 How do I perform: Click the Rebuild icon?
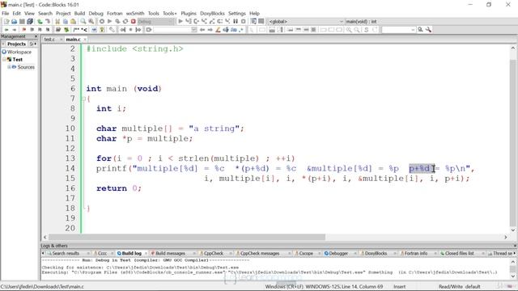click(125, 22)
